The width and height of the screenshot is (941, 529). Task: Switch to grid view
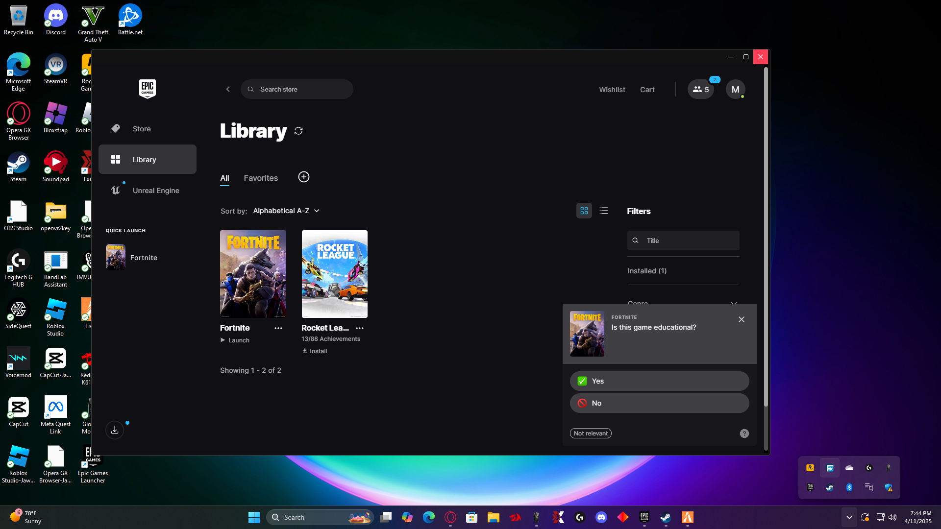coord(584,211)
